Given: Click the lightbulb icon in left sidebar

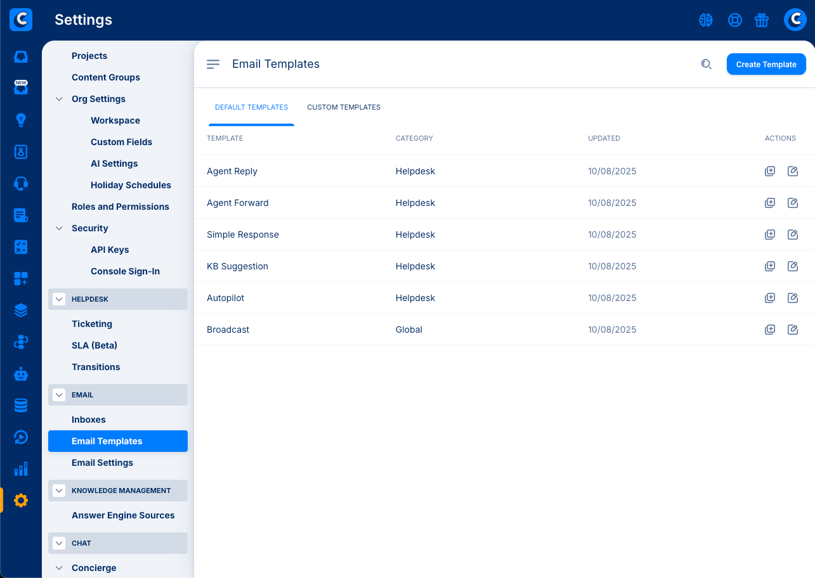Looking at the screenshot, I should click(x=21, y=120).
